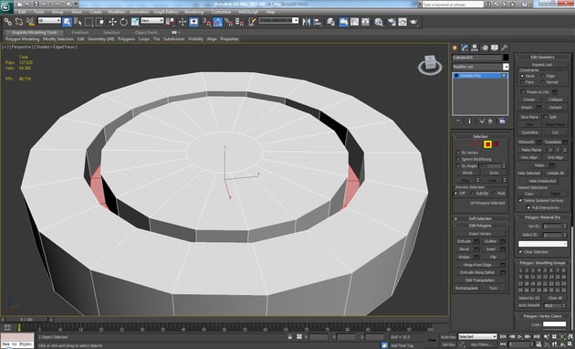This screenshot has width=575, height=349.
Task: Enable the Ignore Backfacing checkbox
Action: tap(458, 159)
